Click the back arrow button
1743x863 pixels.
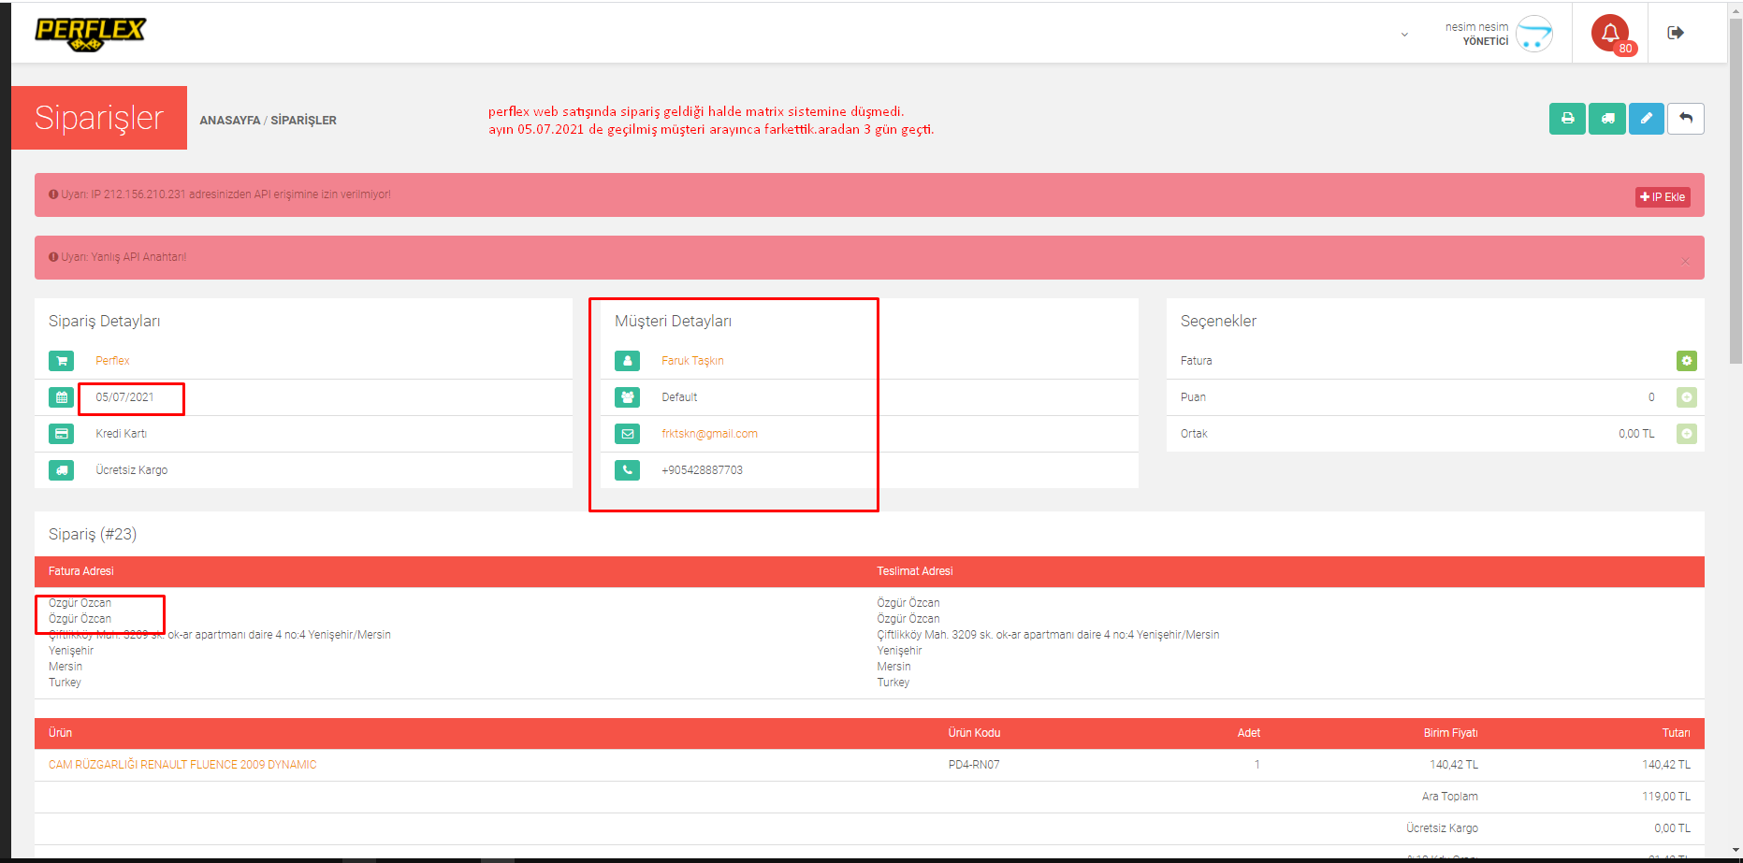(x=1686, y=119)
